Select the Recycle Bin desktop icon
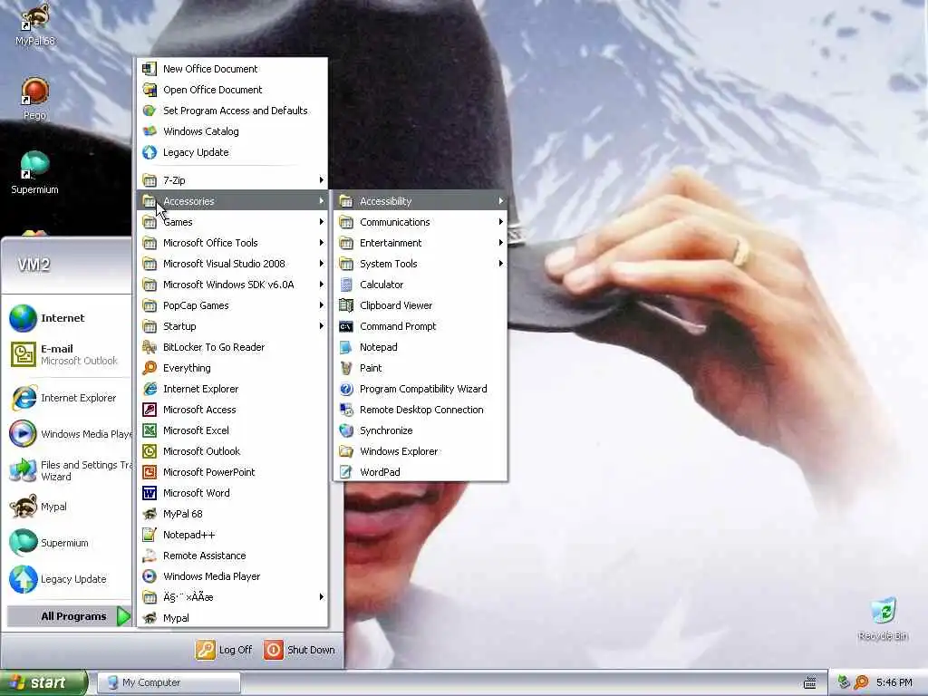 point(883,619)
